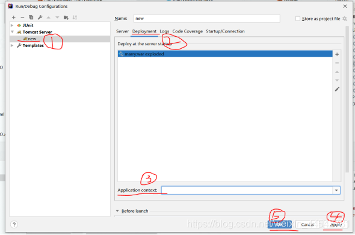
Task: Edit the artifact with the pencil icon
Action: [x=337, y=89]
